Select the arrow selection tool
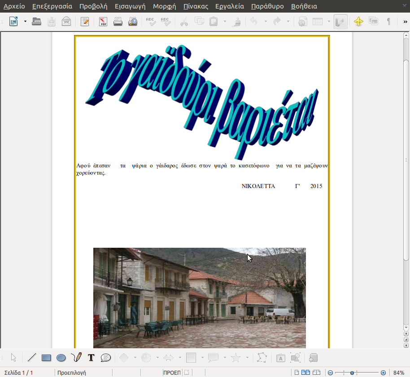 click(13, 358)
